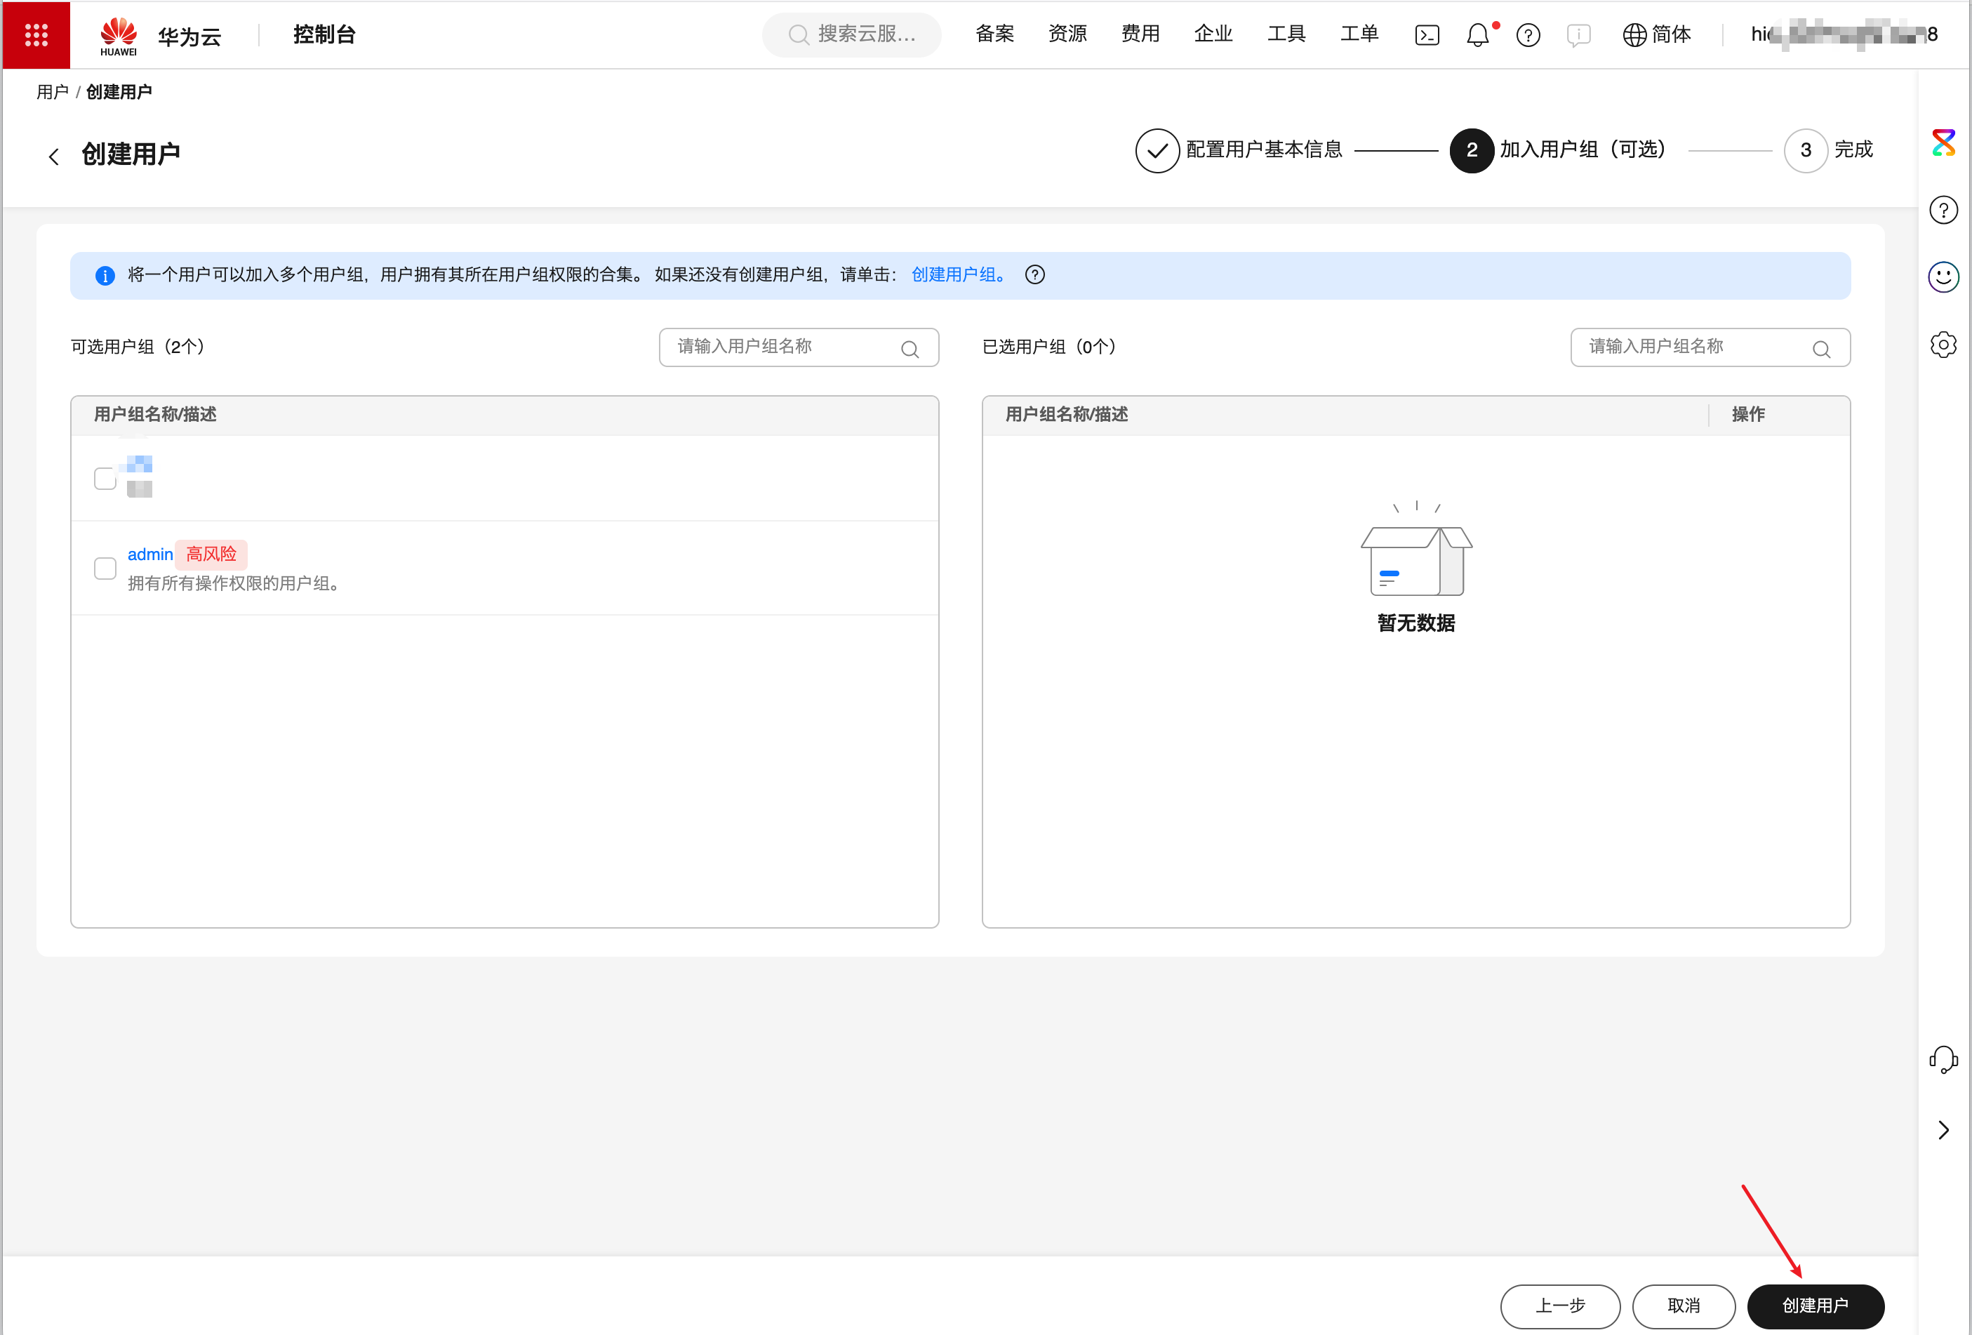Click the top bar help icon
Image resolution: width=1972 pixels, height=1335 pixels.
(1527, 35)
